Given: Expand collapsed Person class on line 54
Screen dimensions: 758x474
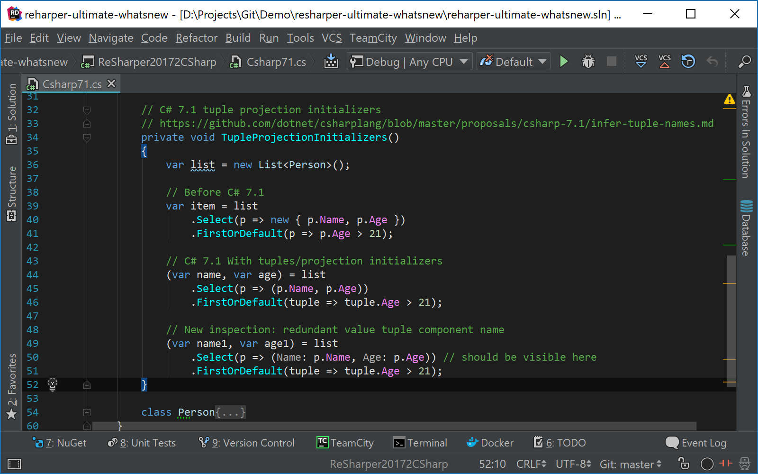Looking at the screenshot, I should pos(87,412).
